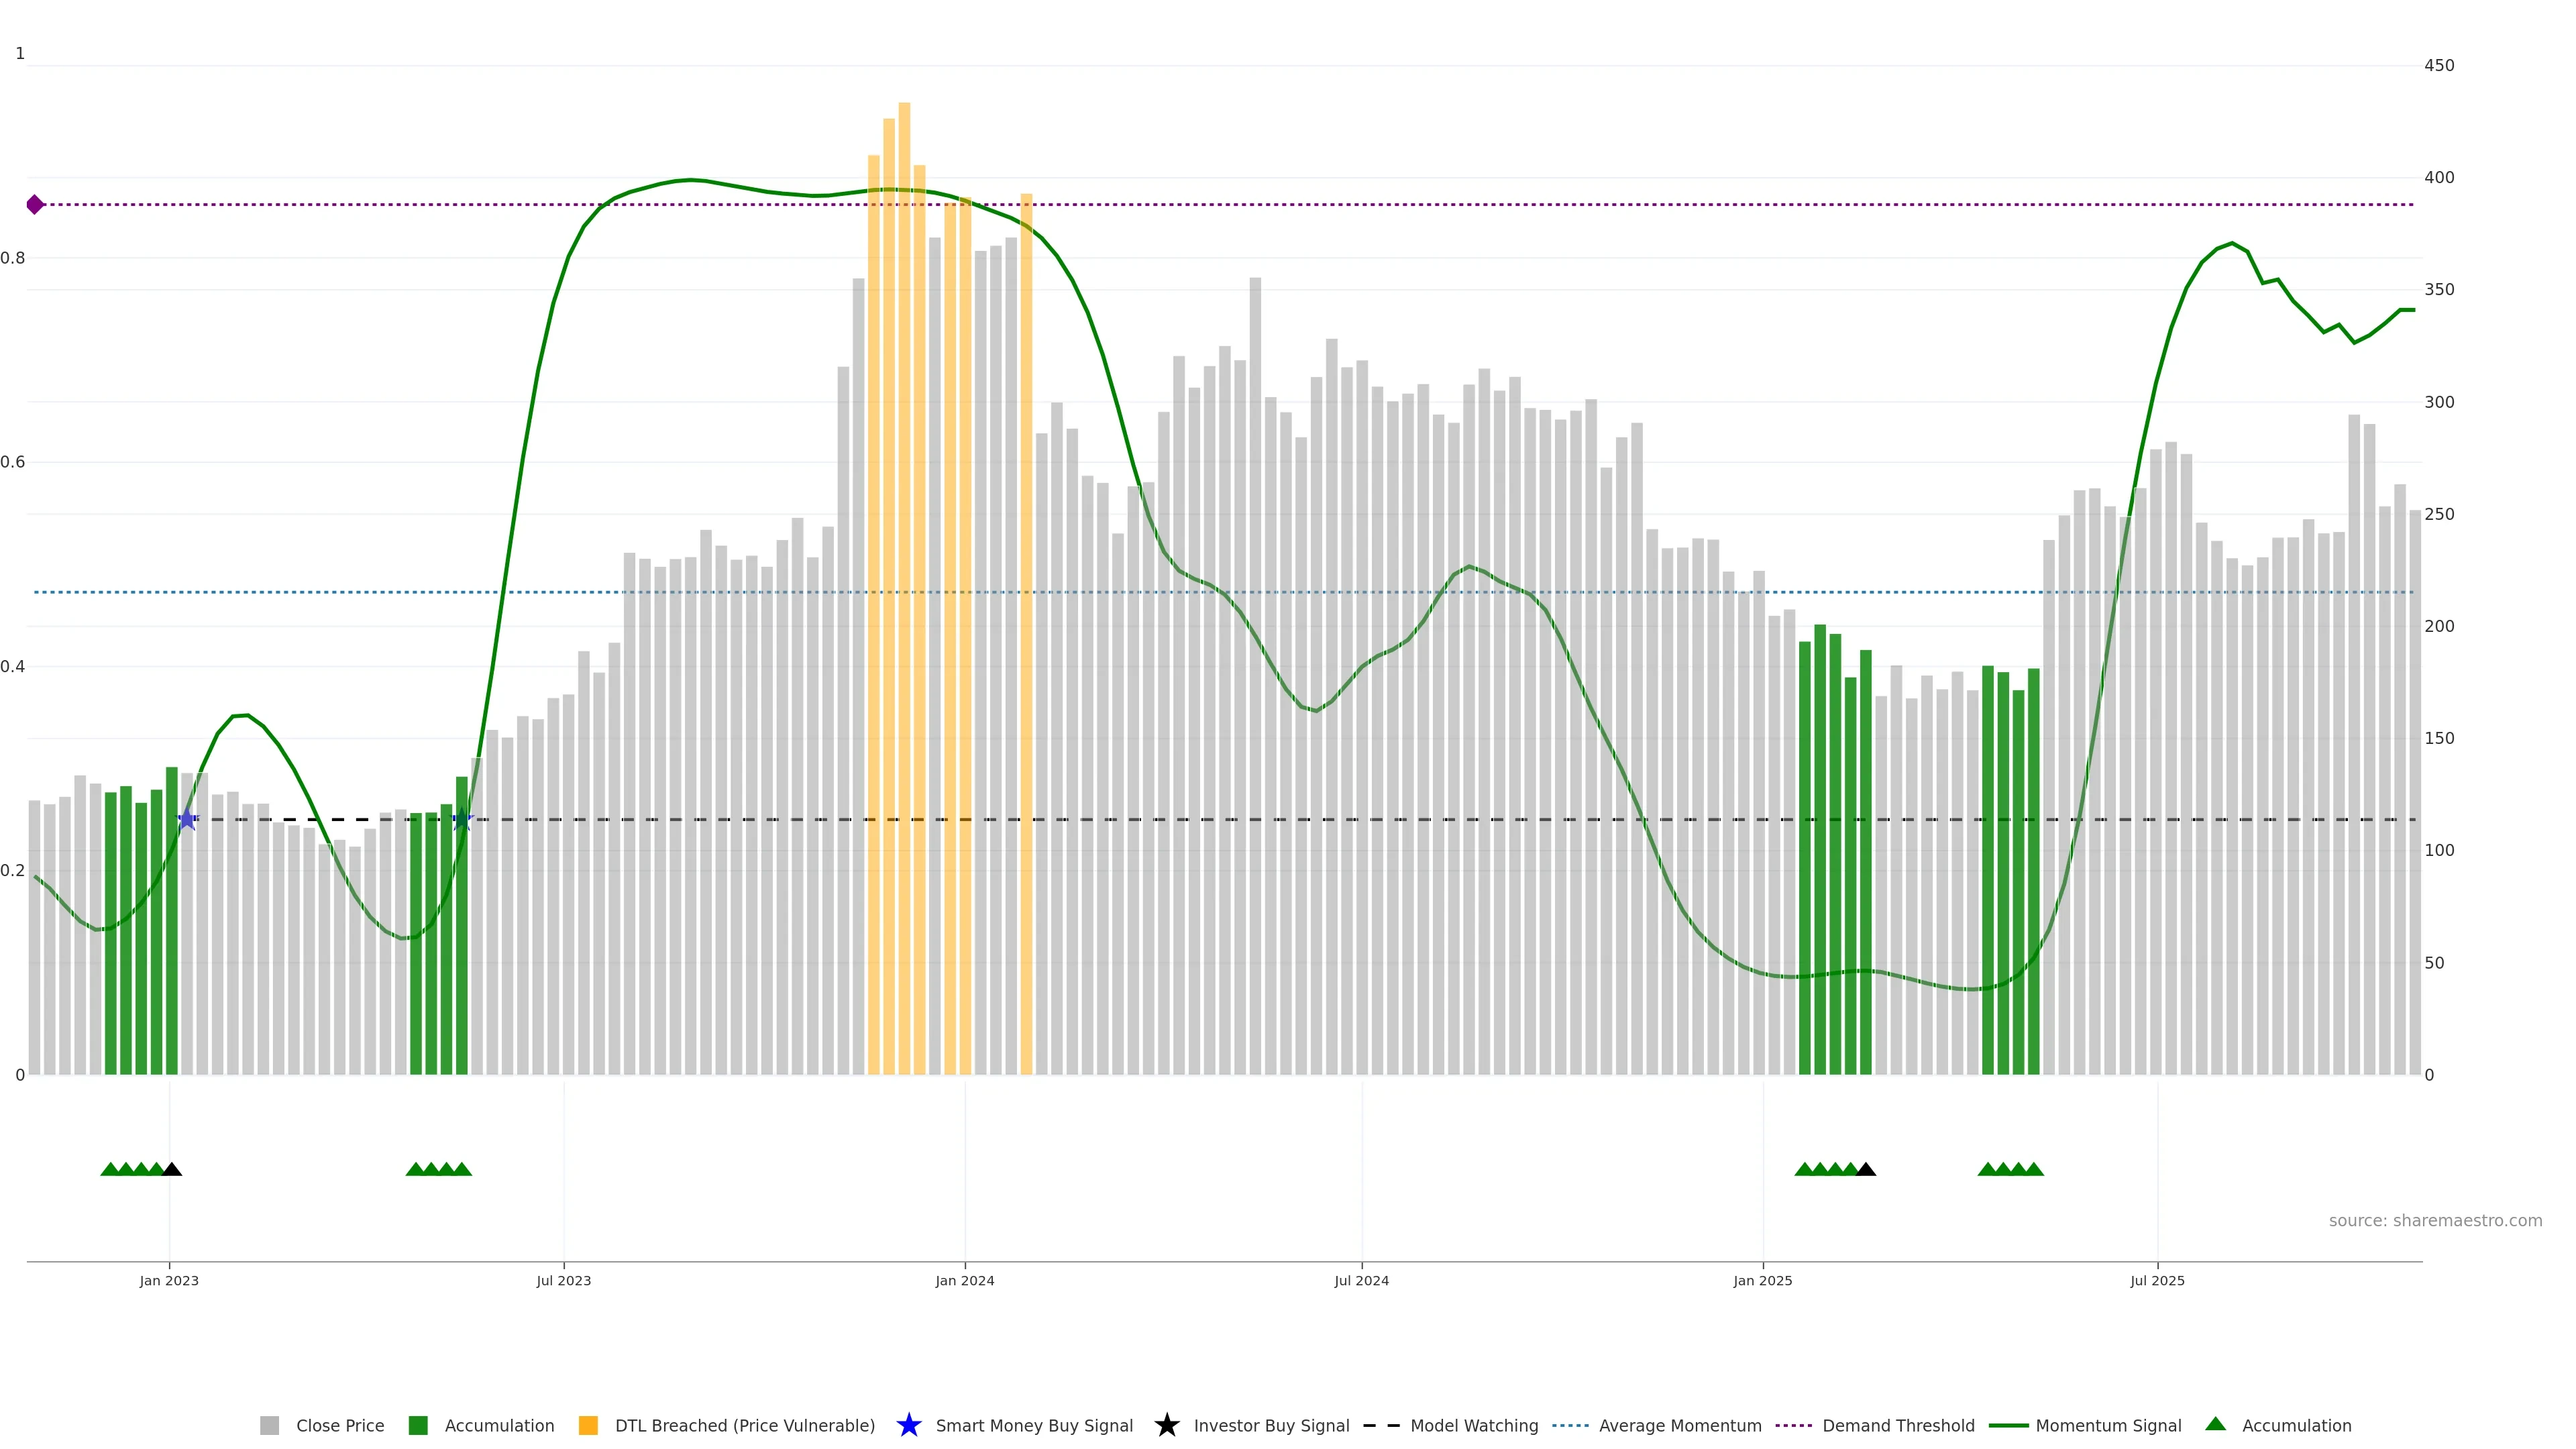This screenshot has height=1449, width=2576.
Task: Click the green Accumulation legend square
Action: 418,1425
